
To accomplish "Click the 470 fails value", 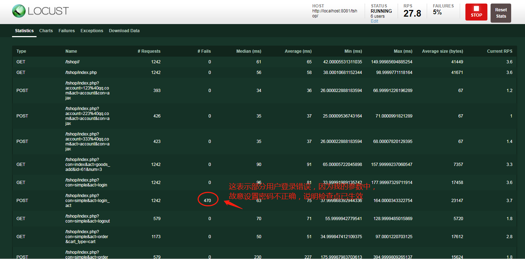I will pyautogui.click(x=207, y=201).
